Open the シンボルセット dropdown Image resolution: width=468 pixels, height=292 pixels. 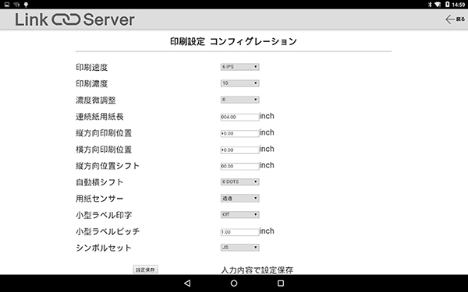pos(240,248)
